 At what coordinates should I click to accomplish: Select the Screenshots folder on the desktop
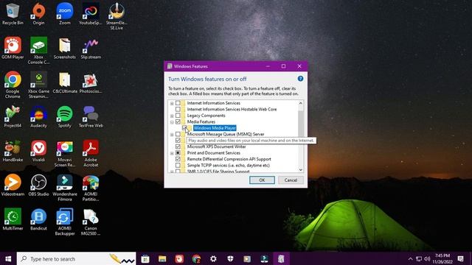(65, 48)
